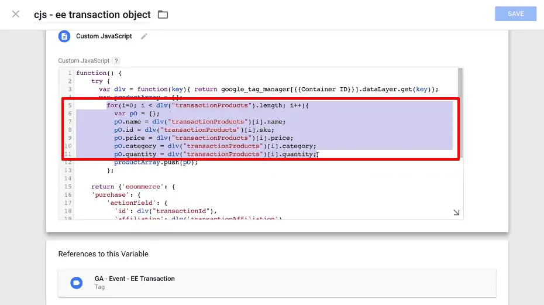The height and width of the screenshot is (305, 544).
Task: Click the editor resize handle arrow icon
Action: (x=456, y=213)
